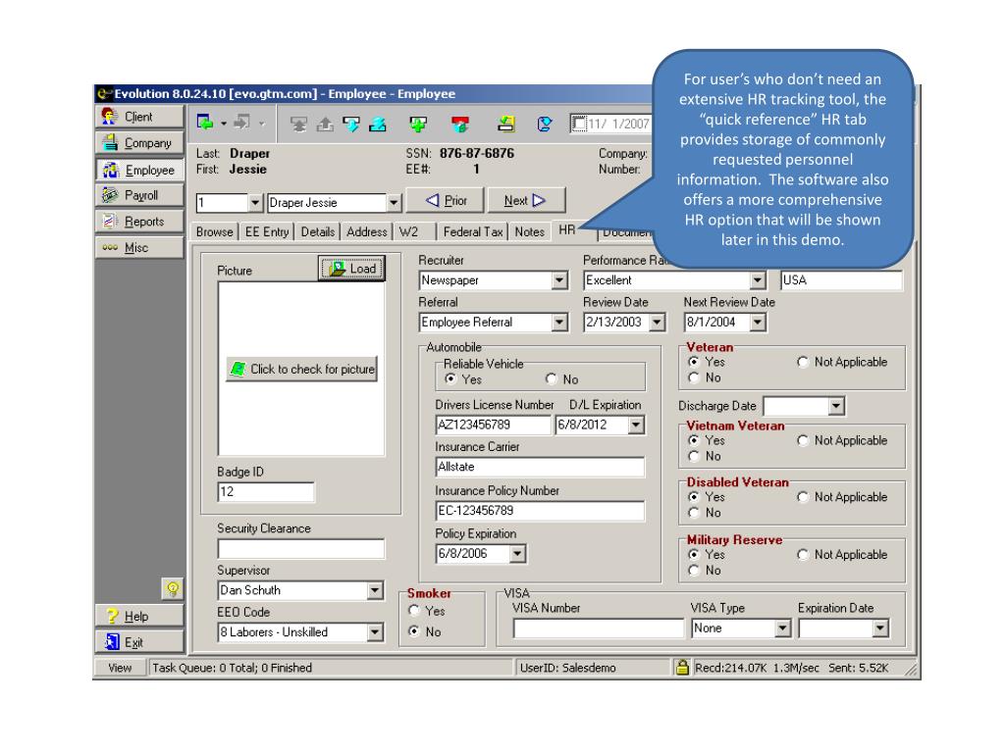The height and width of the screenshot is (753, 1005).
Task: Expand the VISA Type dropdown showing None
Action: 782,628
